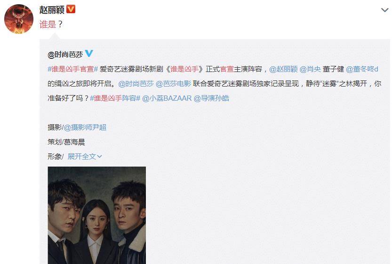Open the 赵丽颖 username link
392x264 pixels.
click(x=52, y=9)
